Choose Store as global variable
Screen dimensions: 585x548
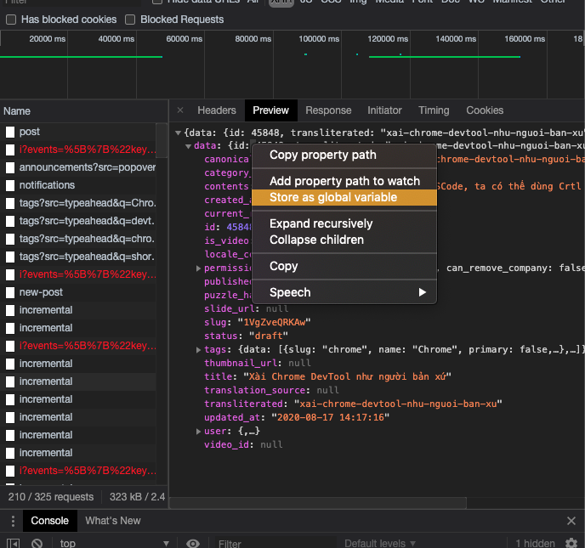click(x=332, y=197)
